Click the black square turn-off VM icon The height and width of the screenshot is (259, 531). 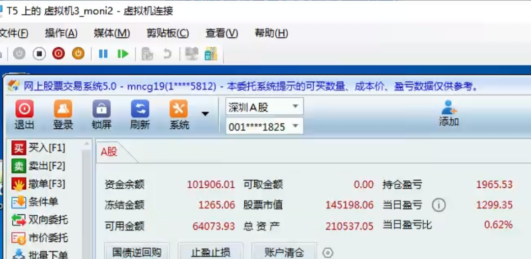39,54
